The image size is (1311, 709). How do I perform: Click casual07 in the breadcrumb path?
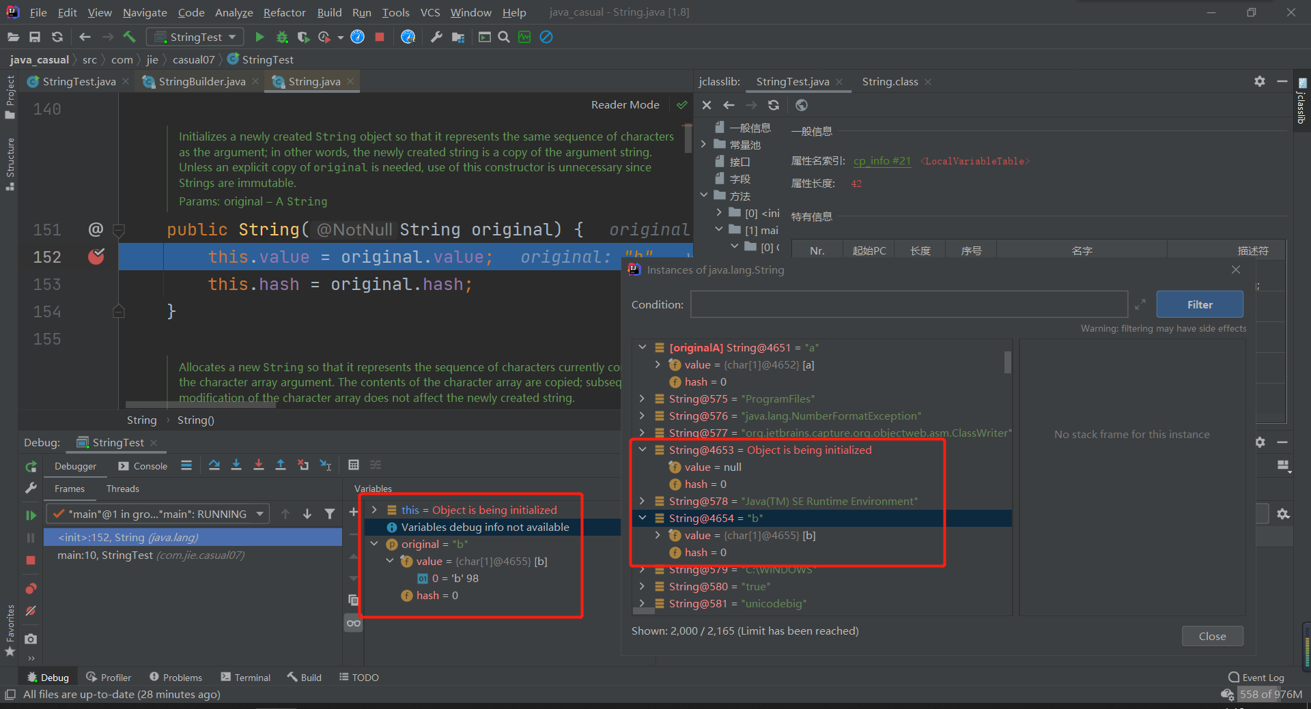point(193,59)
